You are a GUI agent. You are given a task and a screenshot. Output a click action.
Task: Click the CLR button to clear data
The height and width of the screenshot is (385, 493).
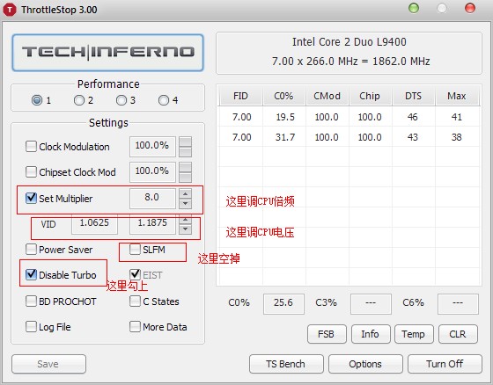458,334
